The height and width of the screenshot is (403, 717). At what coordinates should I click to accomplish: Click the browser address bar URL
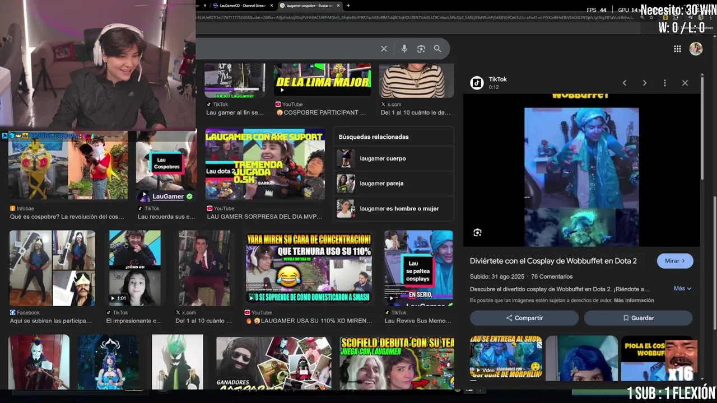coord(415,17)
